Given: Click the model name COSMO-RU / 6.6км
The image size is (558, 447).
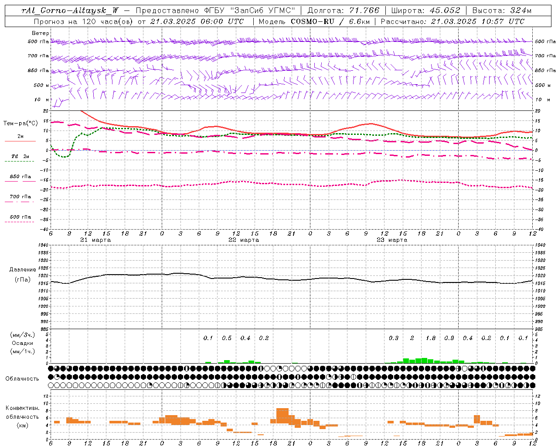Looking at the screenshot, I should pyautogui.click(x=330, y=21).
